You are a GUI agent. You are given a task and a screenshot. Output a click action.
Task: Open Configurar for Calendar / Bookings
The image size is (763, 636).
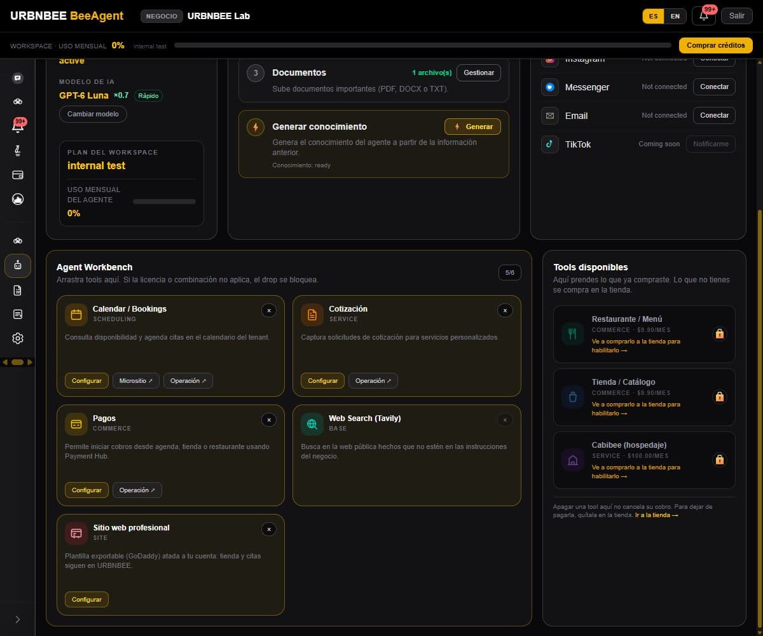pyautogui.click(x=86, y=380)
